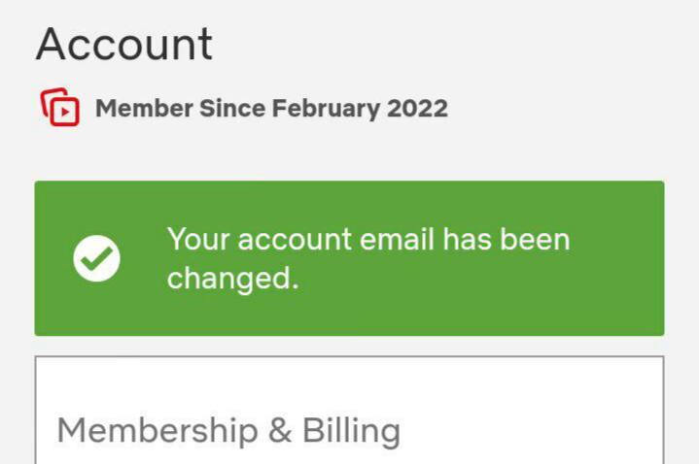Select the Account page heading
Screen dimensions: 699x464
tap(123, 44)
